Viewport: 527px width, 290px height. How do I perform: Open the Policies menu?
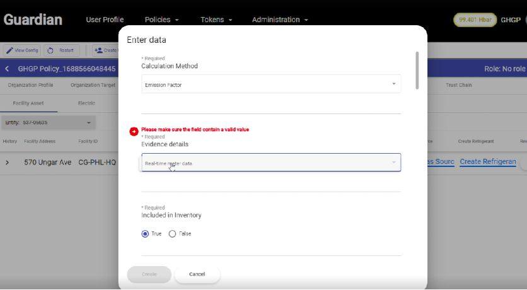pos(161,20)
